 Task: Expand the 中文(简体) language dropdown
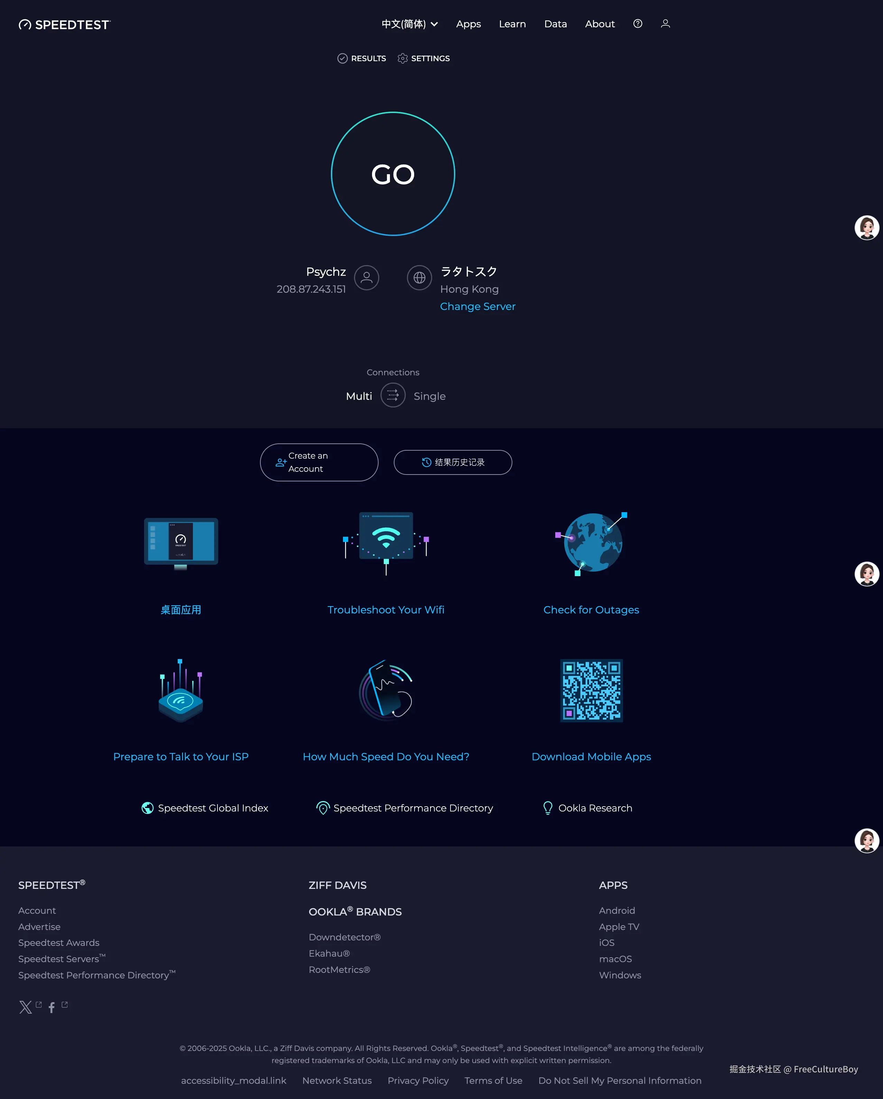pos(409,24)
